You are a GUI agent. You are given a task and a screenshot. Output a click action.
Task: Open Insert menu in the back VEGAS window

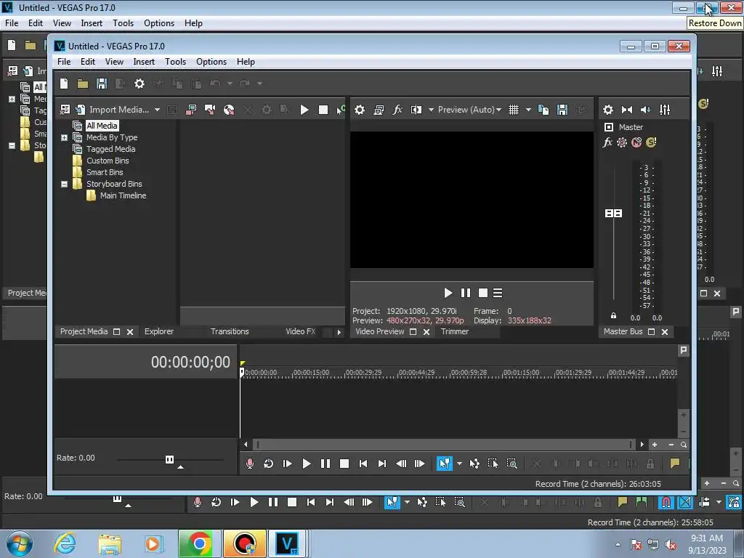tap(92, 23)
